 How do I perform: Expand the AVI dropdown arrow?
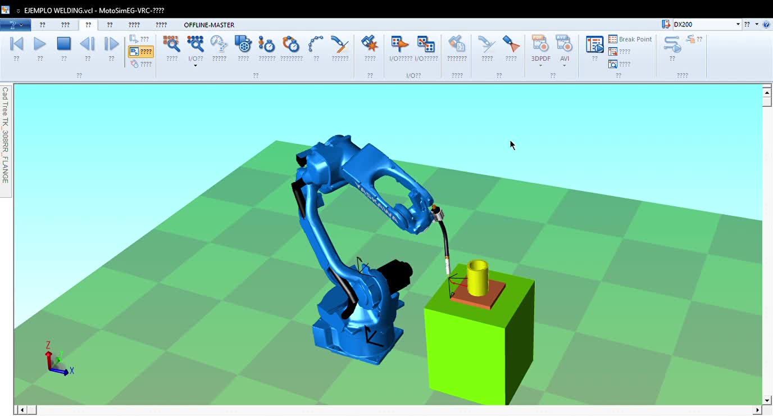[x=564, y=66]
